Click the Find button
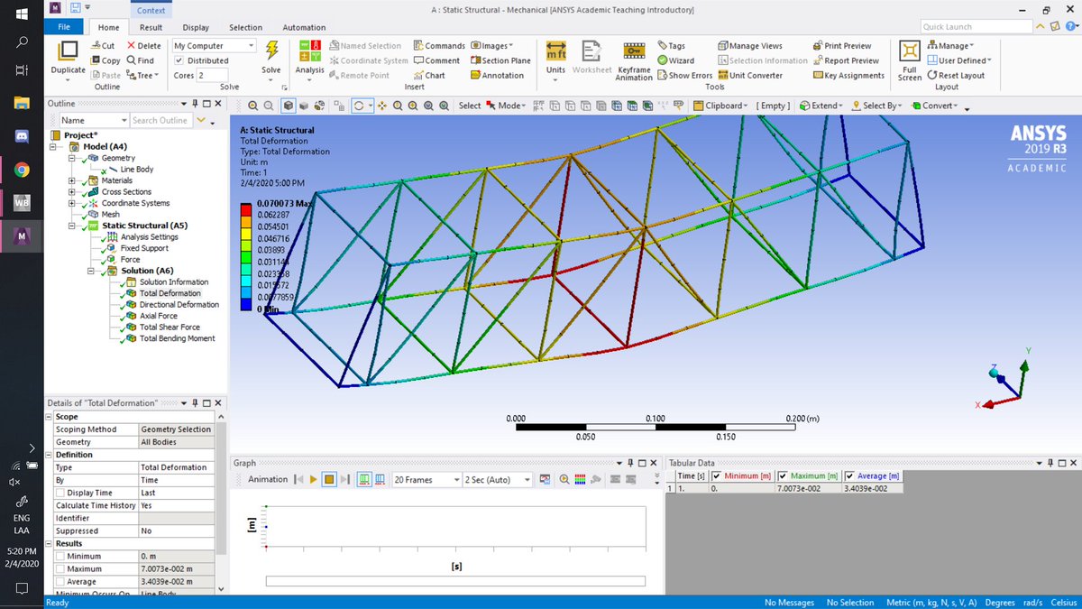Screen dimensions: 1082x609 [140, 60]
